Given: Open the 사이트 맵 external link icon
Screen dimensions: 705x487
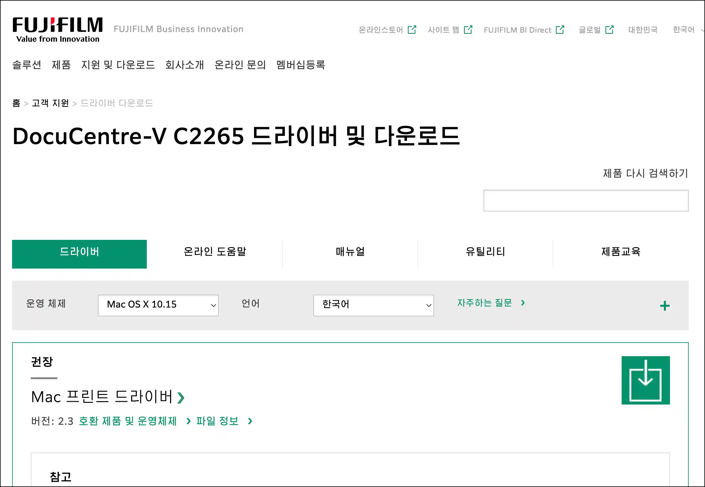Looking at the screenshot, I should pos(468,30).
